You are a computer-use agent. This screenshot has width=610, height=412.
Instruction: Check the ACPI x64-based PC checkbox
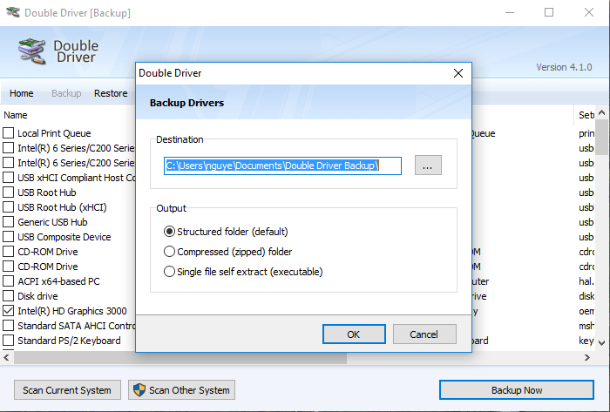coord(8,280)
